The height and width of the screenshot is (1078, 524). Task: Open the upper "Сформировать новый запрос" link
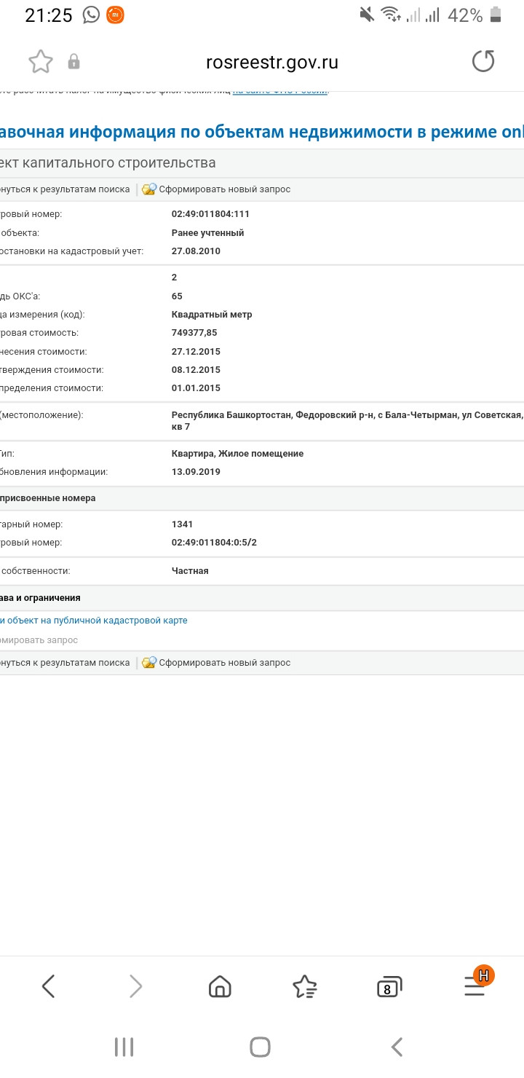coord(224,189)
